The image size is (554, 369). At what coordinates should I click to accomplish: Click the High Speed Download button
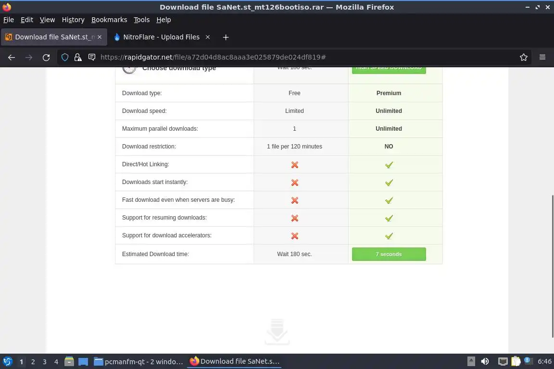(389, 70)
